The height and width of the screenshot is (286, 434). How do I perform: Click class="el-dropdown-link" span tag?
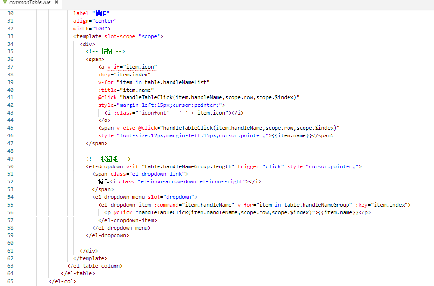(x=140, y=174)
